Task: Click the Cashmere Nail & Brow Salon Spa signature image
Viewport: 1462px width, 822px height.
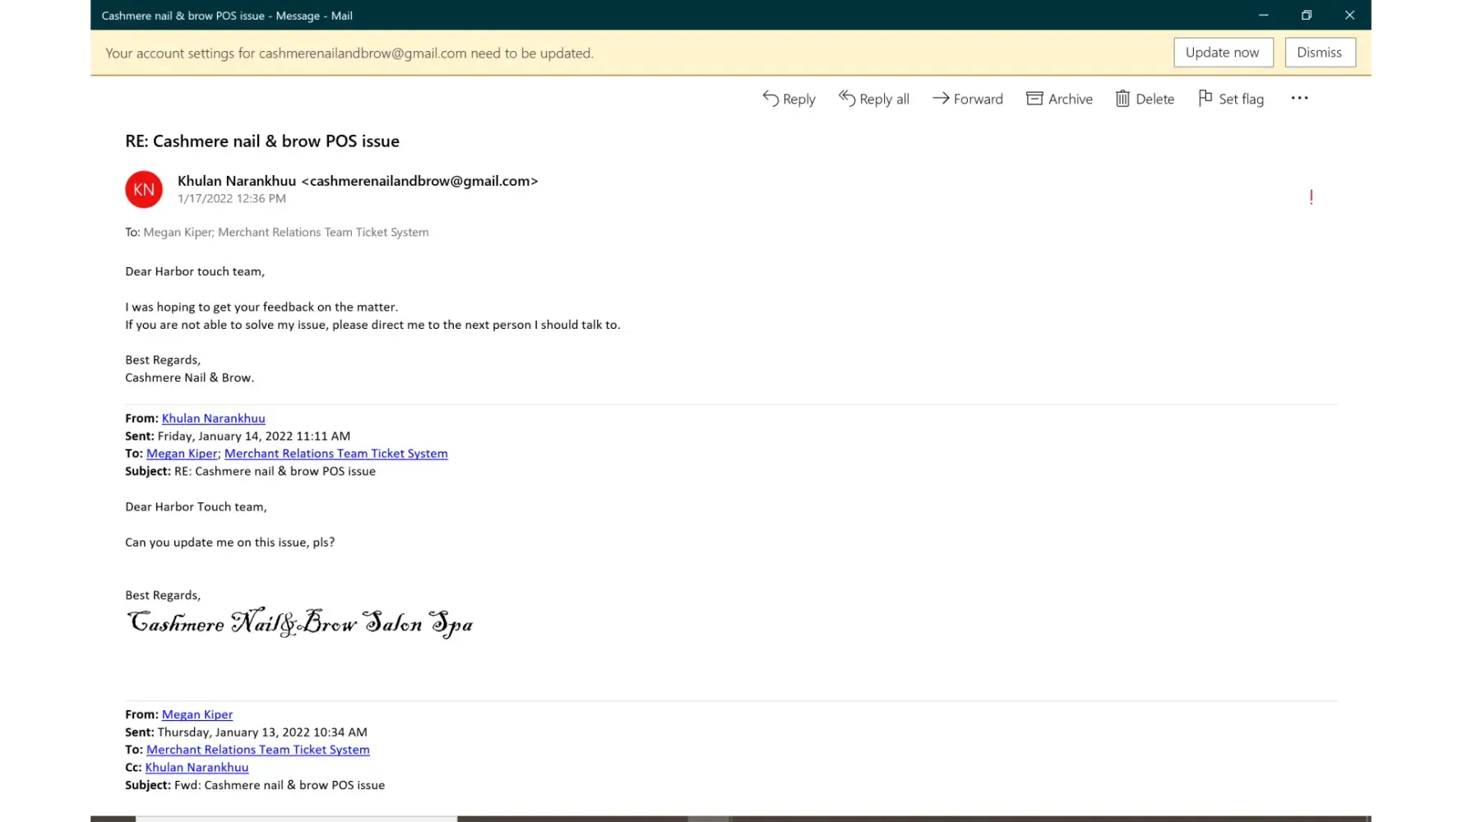Action: click(299, 624)
